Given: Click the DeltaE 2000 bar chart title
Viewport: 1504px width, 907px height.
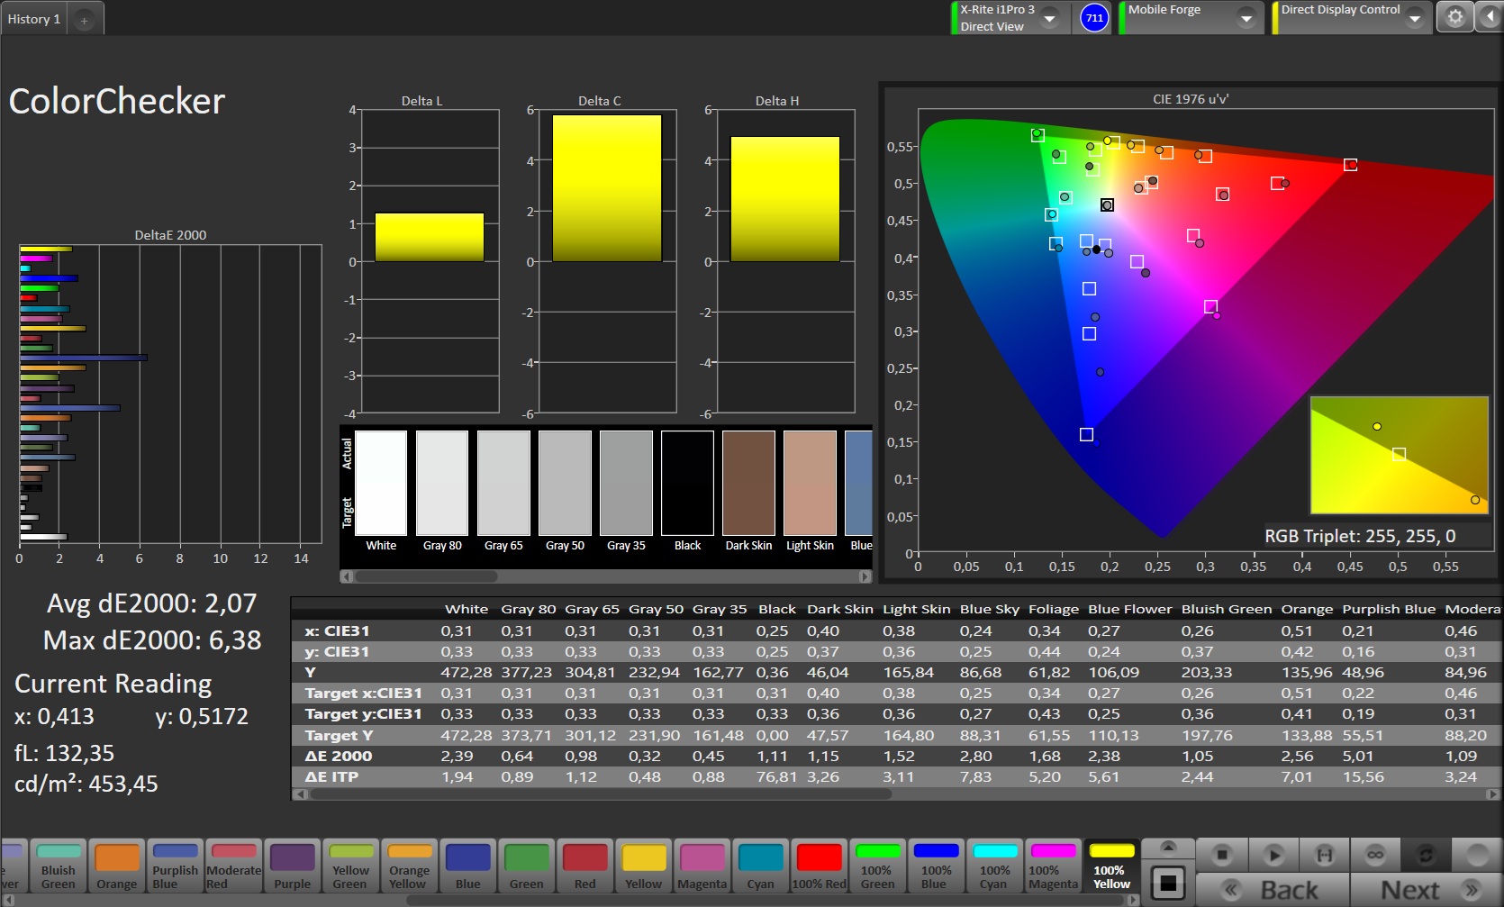Looking at the screenshot, I should click(x=170, y=235).
